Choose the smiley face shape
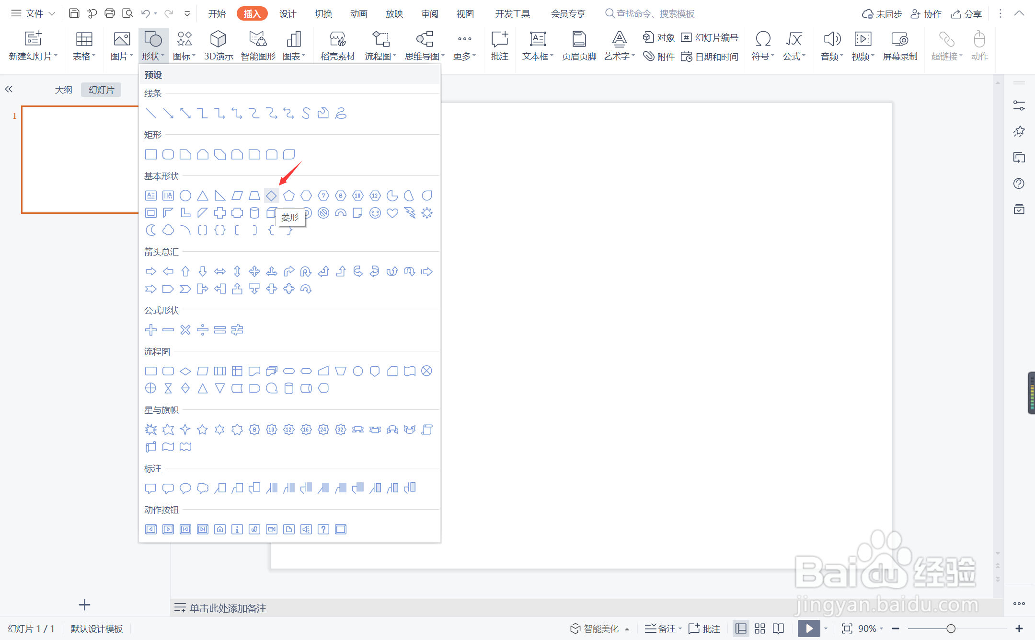This screenshot has width=1035, height=640. click(375, 213)
